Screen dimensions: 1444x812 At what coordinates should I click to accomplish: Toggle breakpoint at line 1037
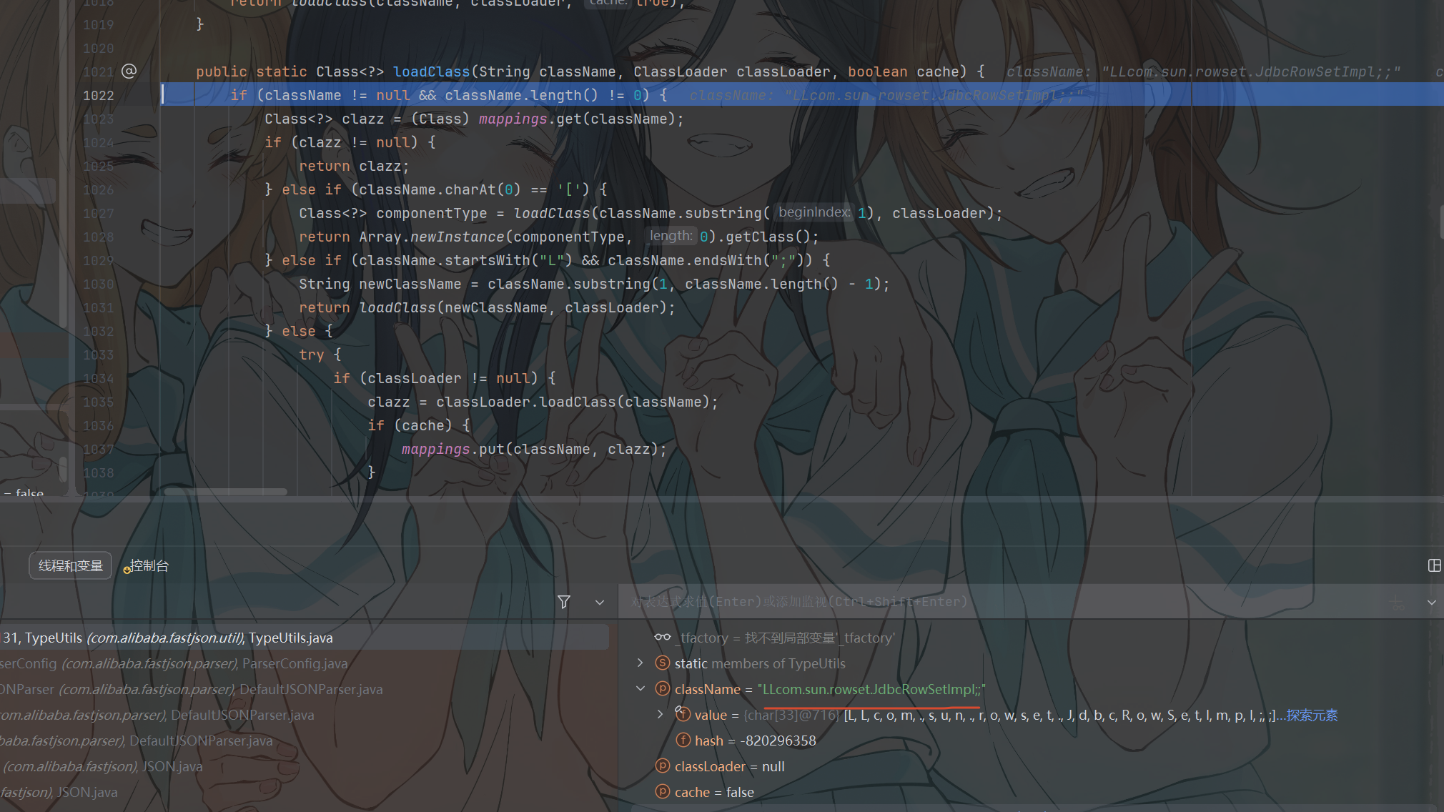tap(98, 449)
